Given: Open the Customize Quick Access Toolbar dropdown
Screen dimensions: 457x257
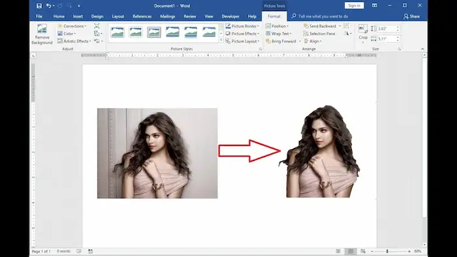Looking at the screenshot, I should tap(79, 5).
